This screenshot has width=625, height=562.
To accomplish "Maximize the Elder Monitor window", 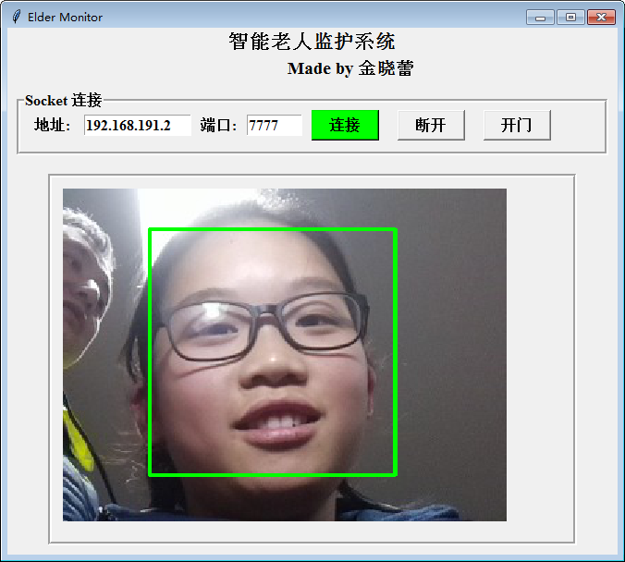I will [570, 18].
